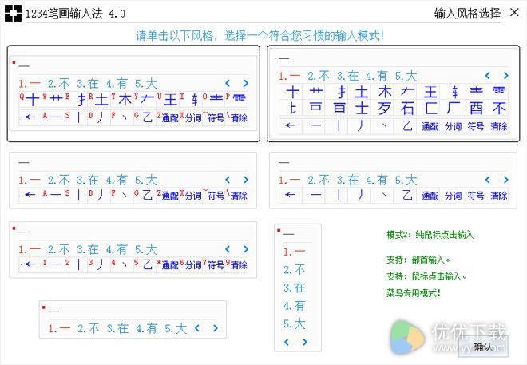Click the 厂 radical key

(x=453, y=109)
